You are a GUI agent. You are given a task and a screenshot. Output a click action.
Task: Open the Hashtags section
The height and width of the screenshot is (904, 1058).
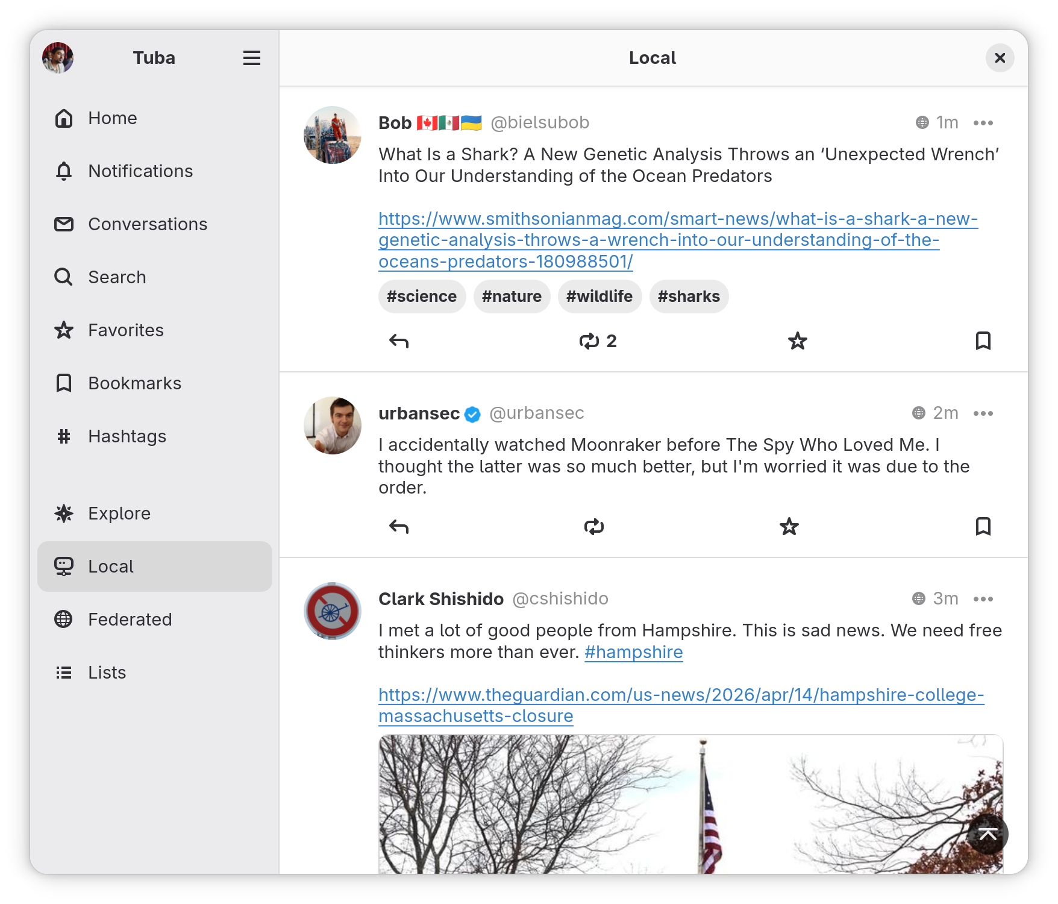tap(127, 436)
